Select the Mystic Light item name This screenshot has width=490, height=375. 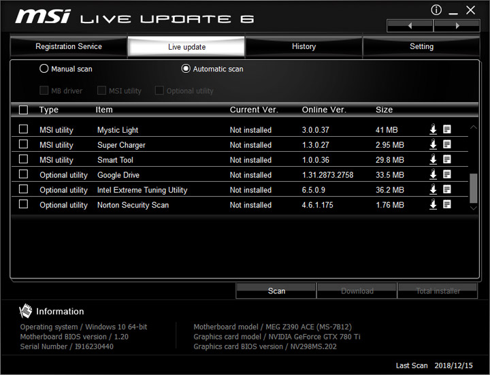pyautogui.click(x=118, y=130)
